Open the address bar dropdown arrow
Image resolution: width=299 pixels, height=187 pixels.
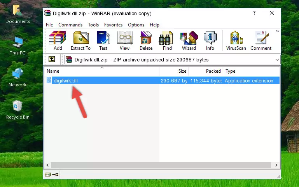[x=277, y=59]
